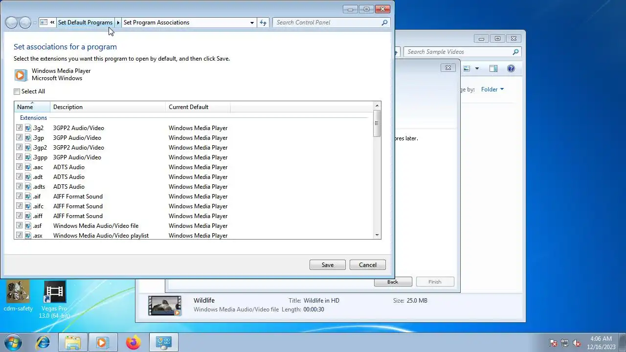Click the file icon for .aiff
The image size is (626, 352).
(28, 216)
